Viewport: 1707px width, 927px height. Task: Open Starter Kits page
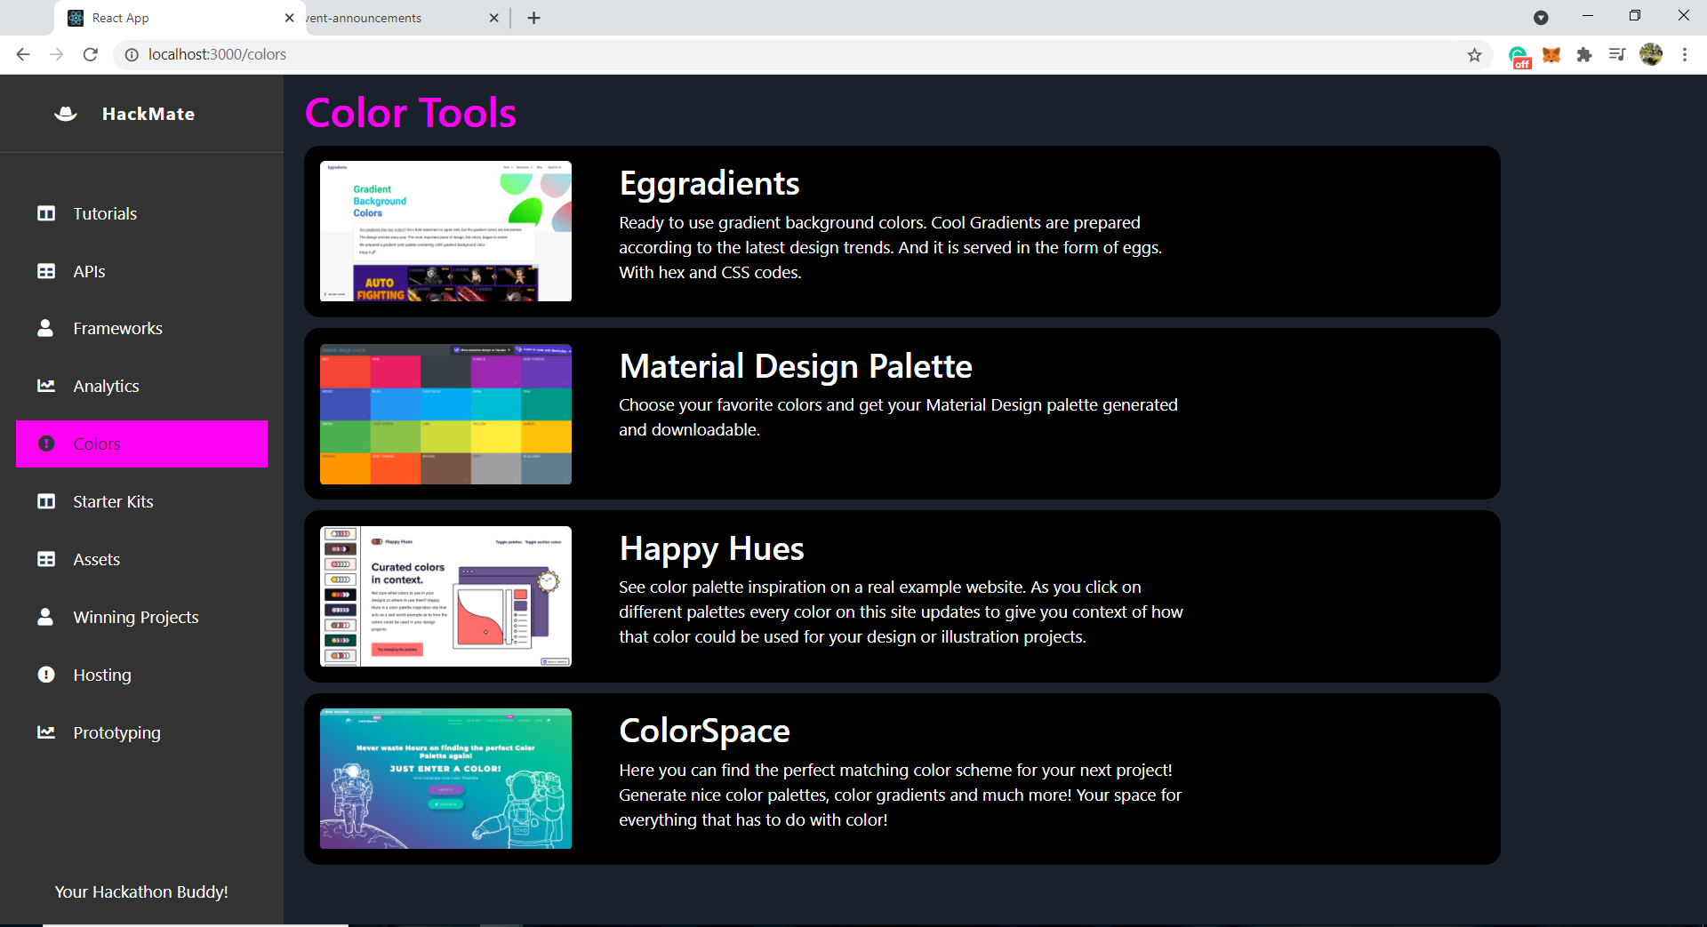click(x=141, y=501)
